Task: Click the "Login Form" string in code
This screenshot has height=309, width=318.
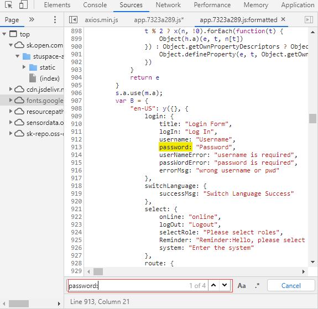Action: click(207, 124)
